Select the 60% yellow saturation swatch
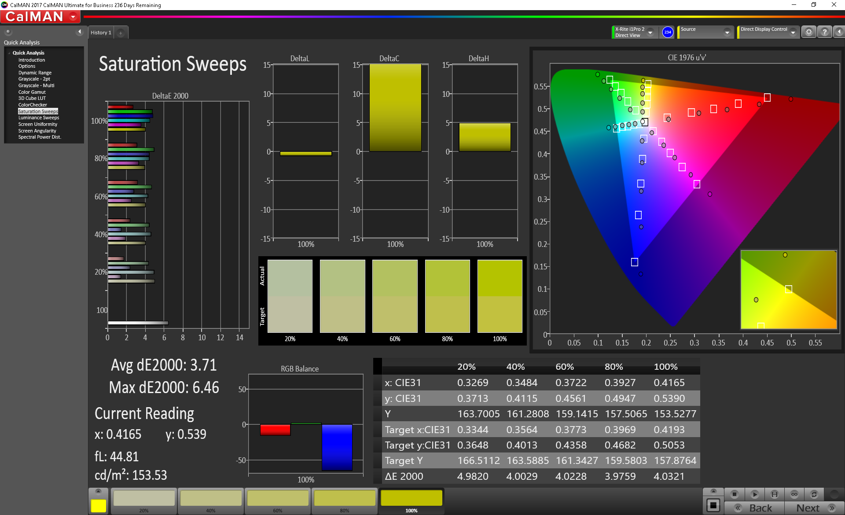845x515 pixels. [278, 500]
